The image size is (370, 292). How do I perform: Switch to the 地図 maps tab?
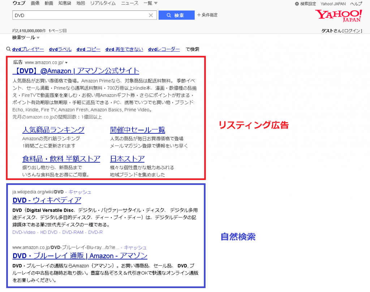[81, 3]
